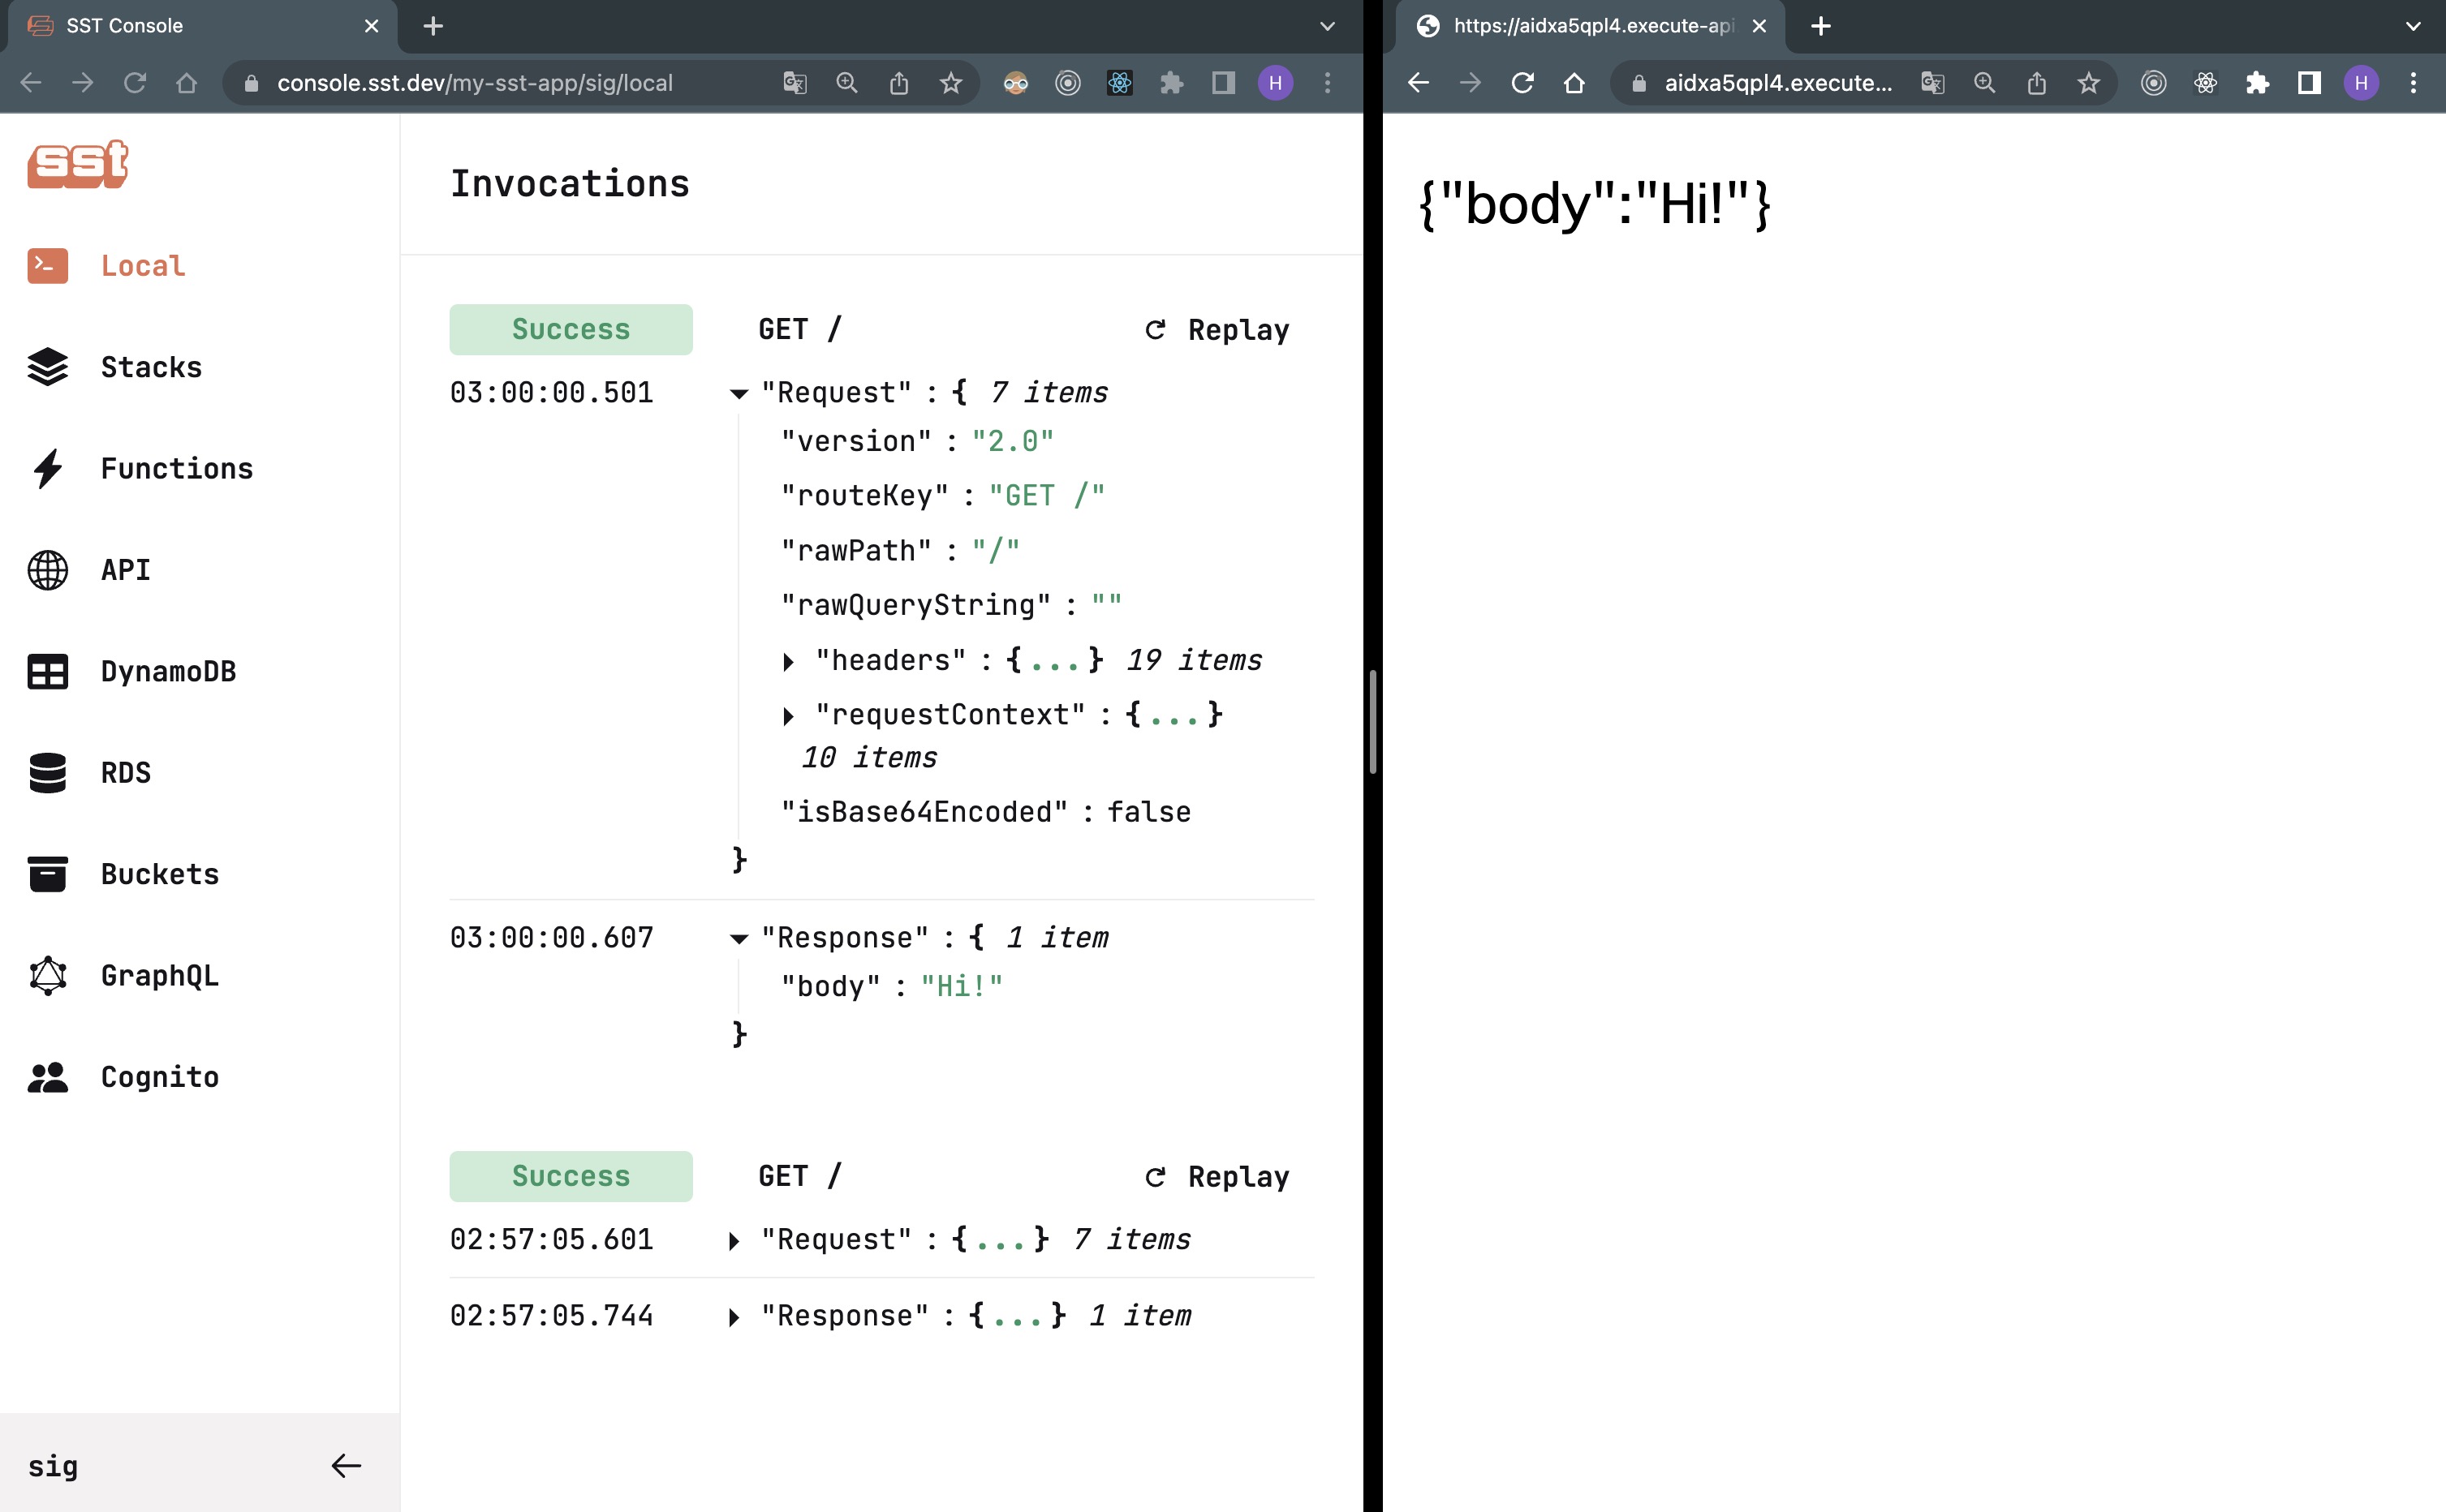Expand the headers with 19 items
Viewport: 2446px width, 1512px height.
(x=790, y=660)
